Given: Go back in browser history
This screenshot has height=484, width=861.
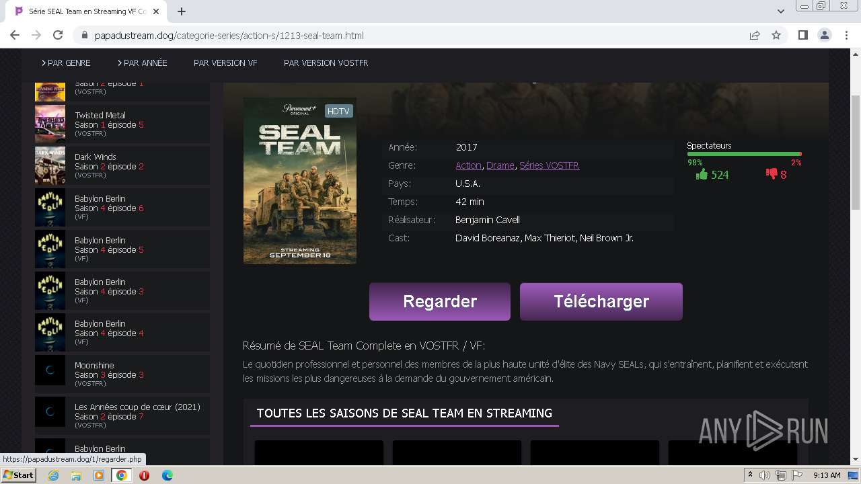Looking at the screenshot, I should coord(15,36).
